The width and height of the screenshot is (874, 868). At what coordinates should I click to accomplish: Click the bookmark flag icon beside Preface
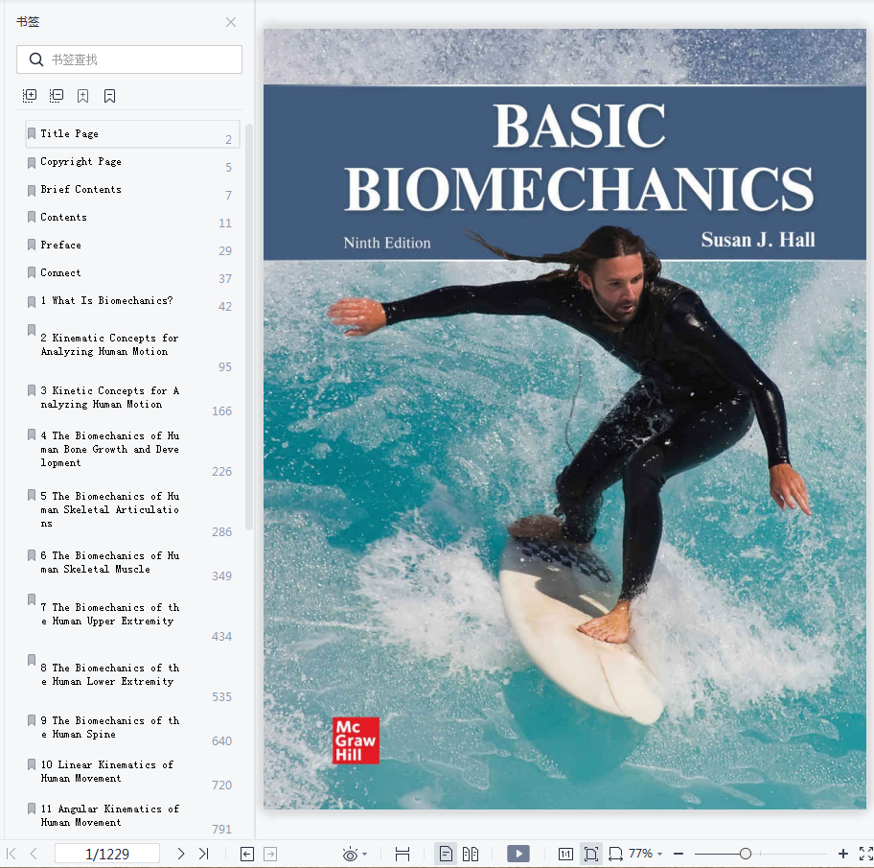[32, 245]
